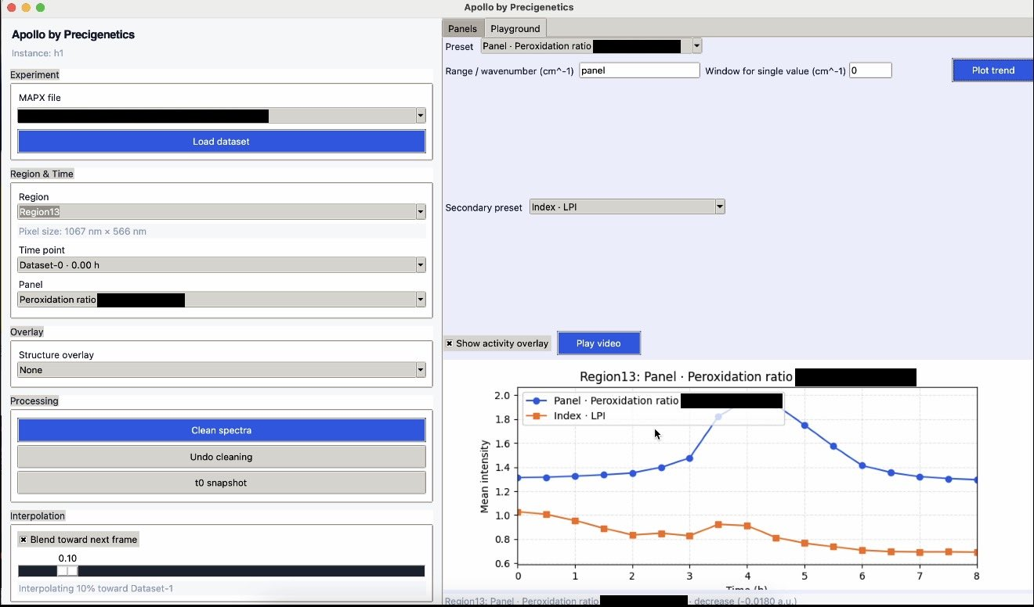The height and width of the screenshot is (607, 1034).
Task: Click the Play video button
Action: pyautogui.click(x=598, y=343)
